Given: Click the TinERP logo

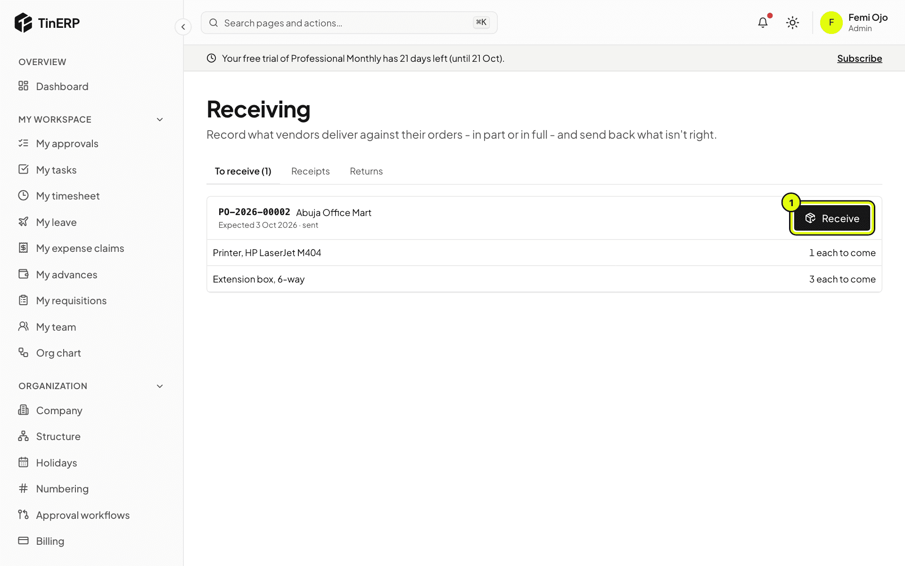Looking at the screenshot, I should [47, 23].
